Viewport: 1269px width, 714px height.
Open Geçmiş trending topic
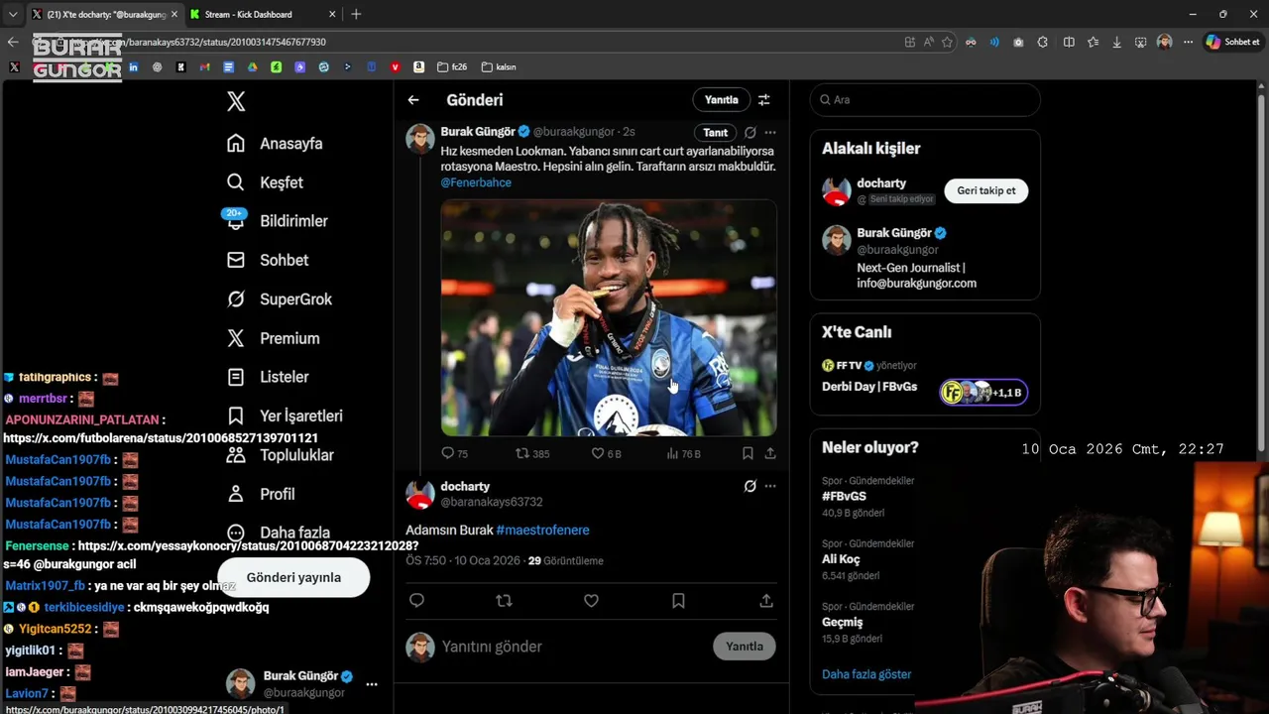tap(842, 622)
